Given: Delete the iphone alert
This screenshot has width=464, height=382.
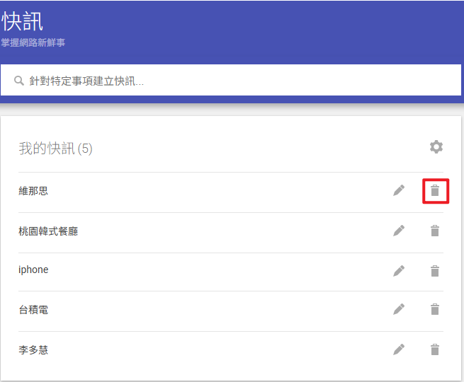Looking at the screenshot, I should coord(435,271).
